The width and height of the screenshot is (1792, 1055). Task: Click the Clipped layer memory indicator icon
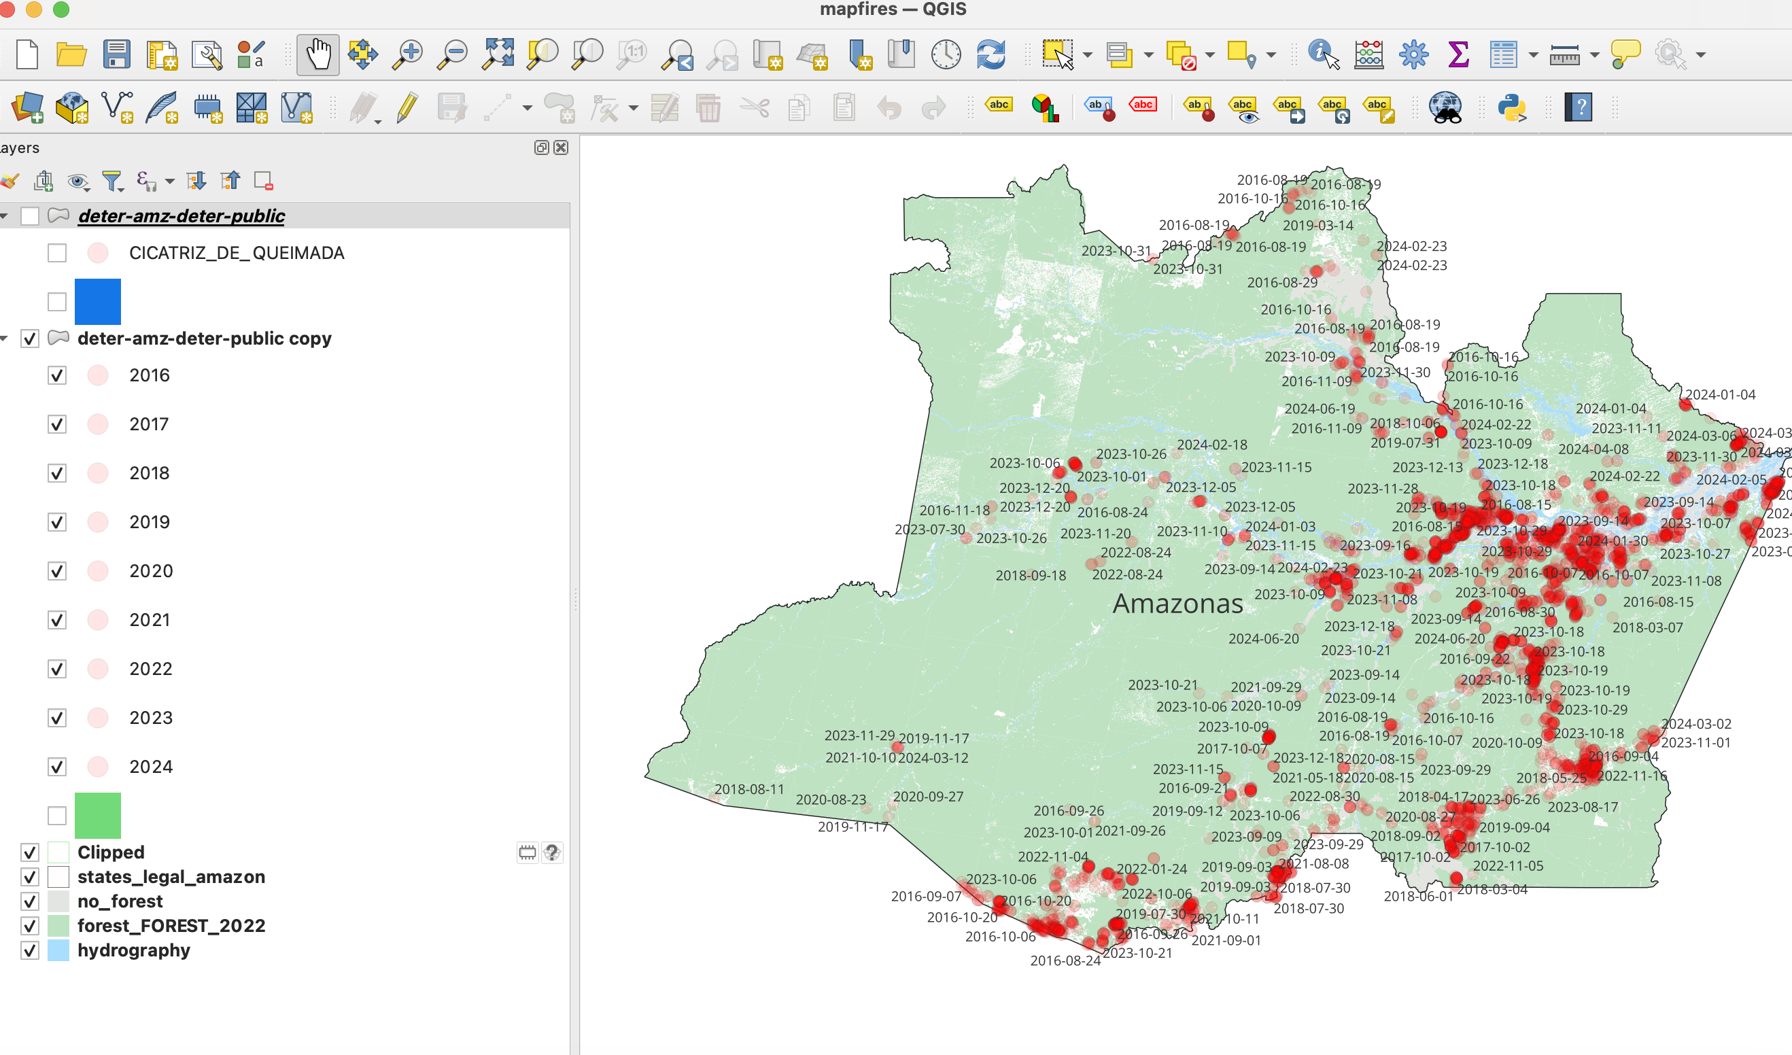coord(528,852)
